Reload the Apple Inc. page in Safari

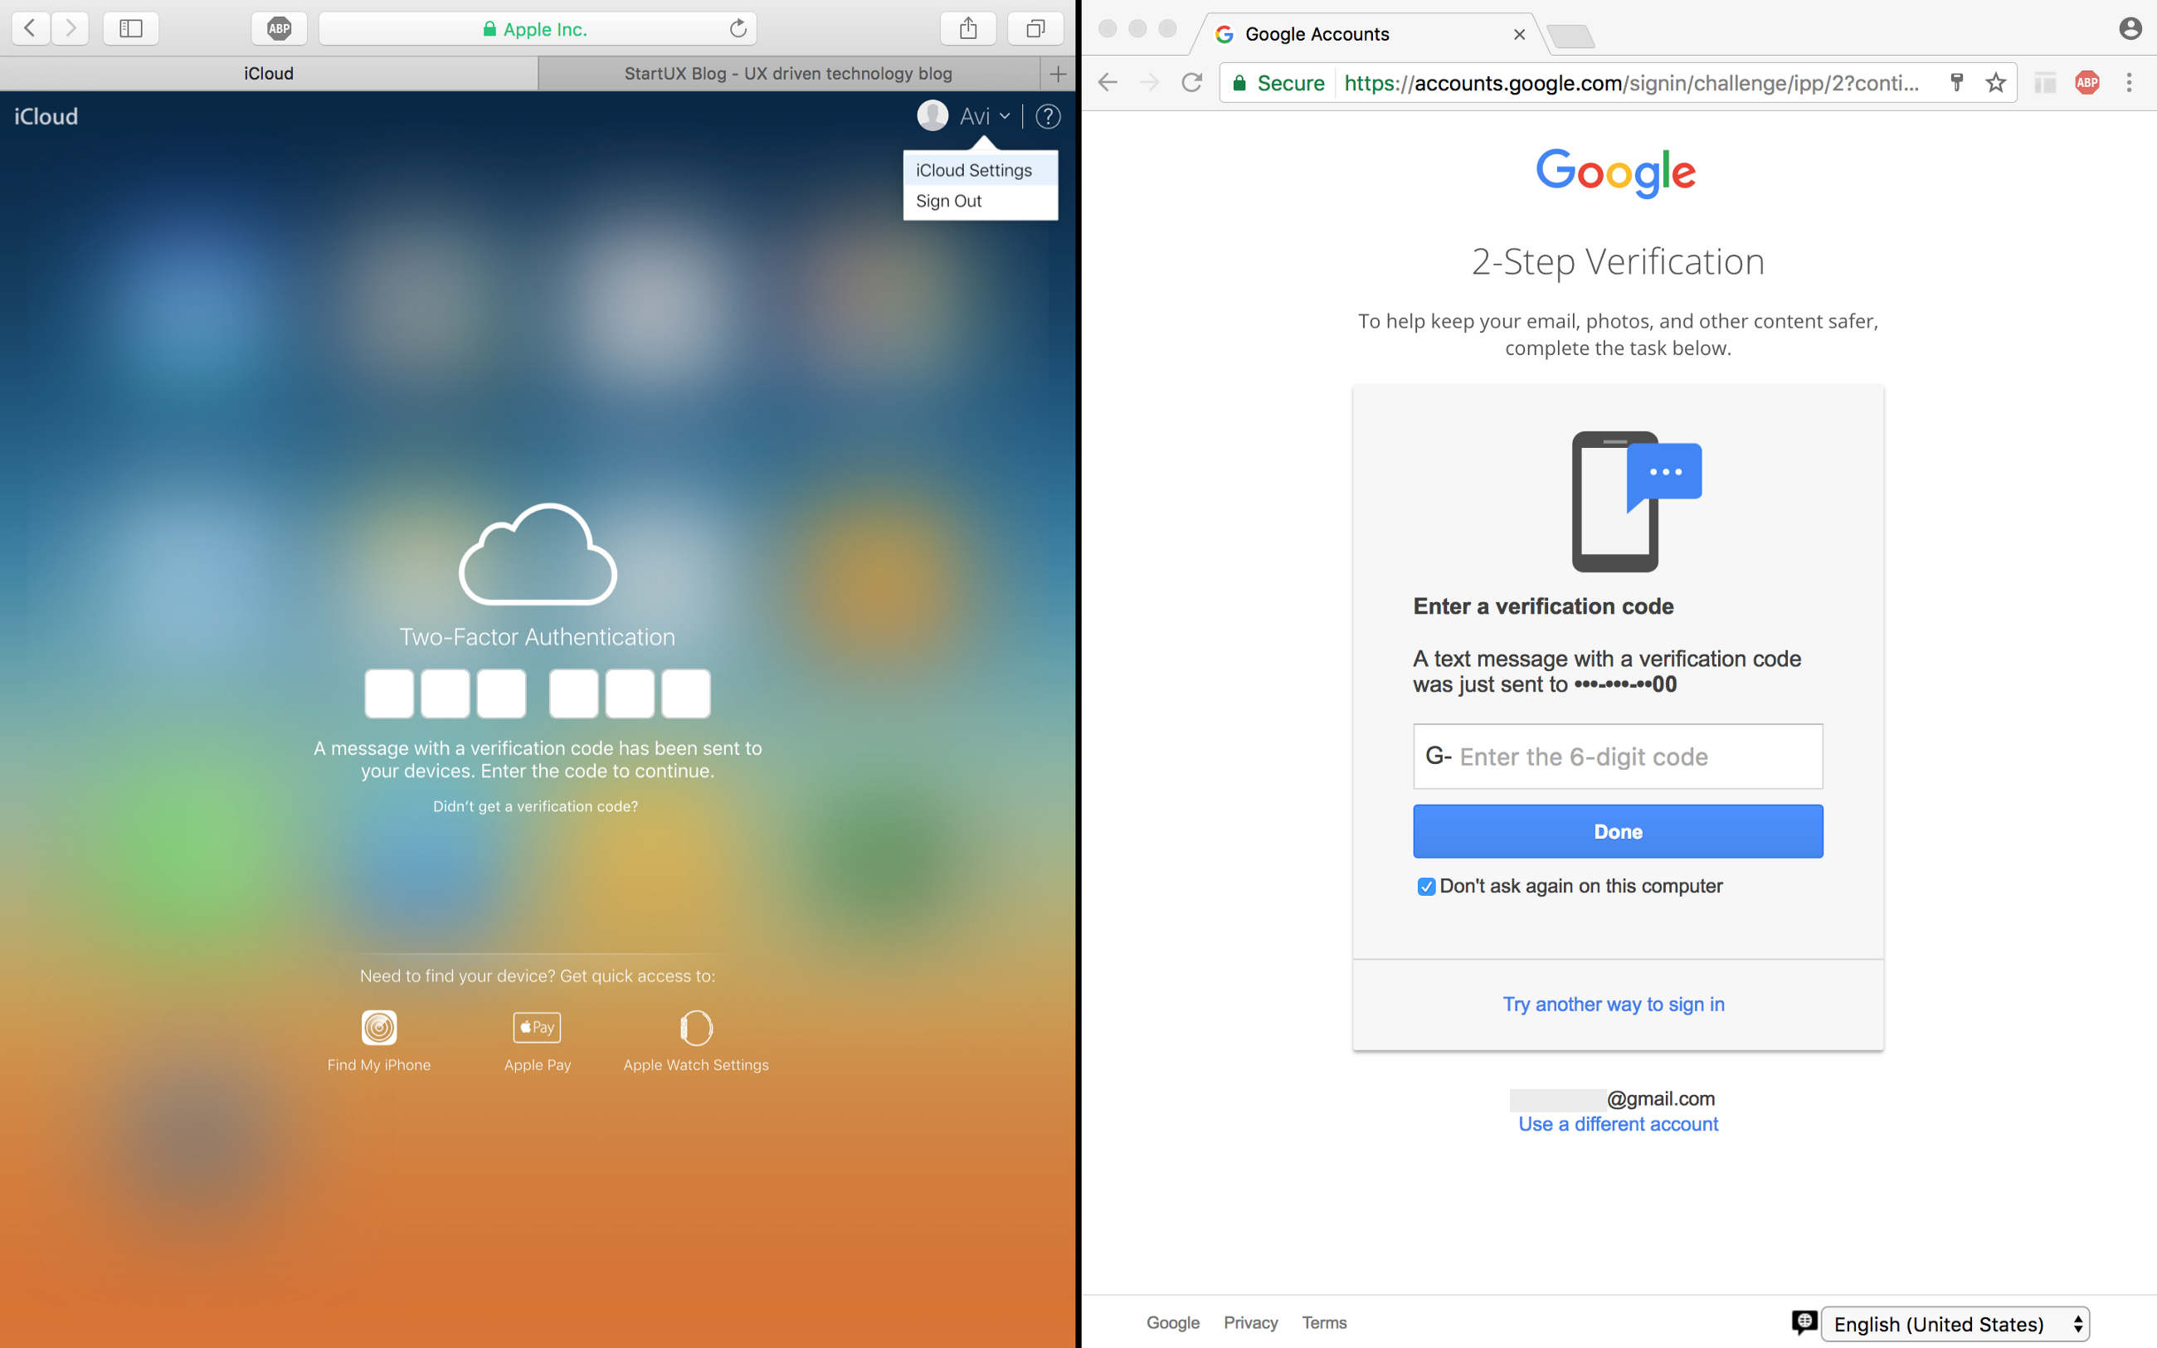(738, 28)
